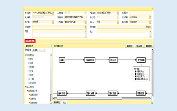Screen dimensions: 177x111
Task: Select the 备注说明 tool icon
Action: point(29,83)
